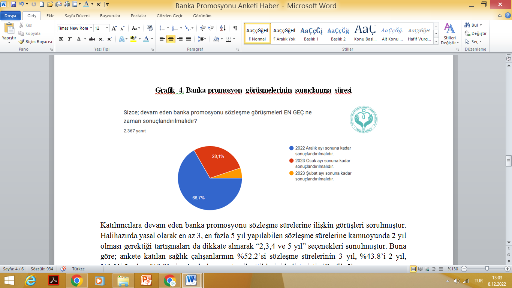Screen dimensions: 512x288
Task: Toggle the center alignment button
Action: (x=171, y=39)
